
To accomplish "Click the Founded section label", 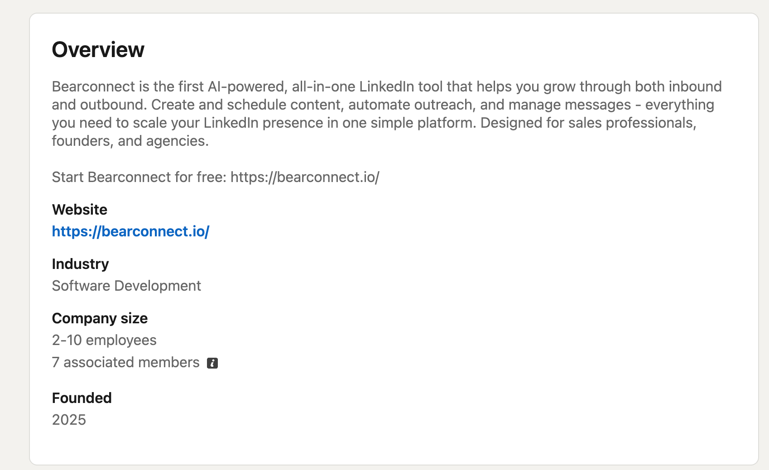I will pos(82,398).
